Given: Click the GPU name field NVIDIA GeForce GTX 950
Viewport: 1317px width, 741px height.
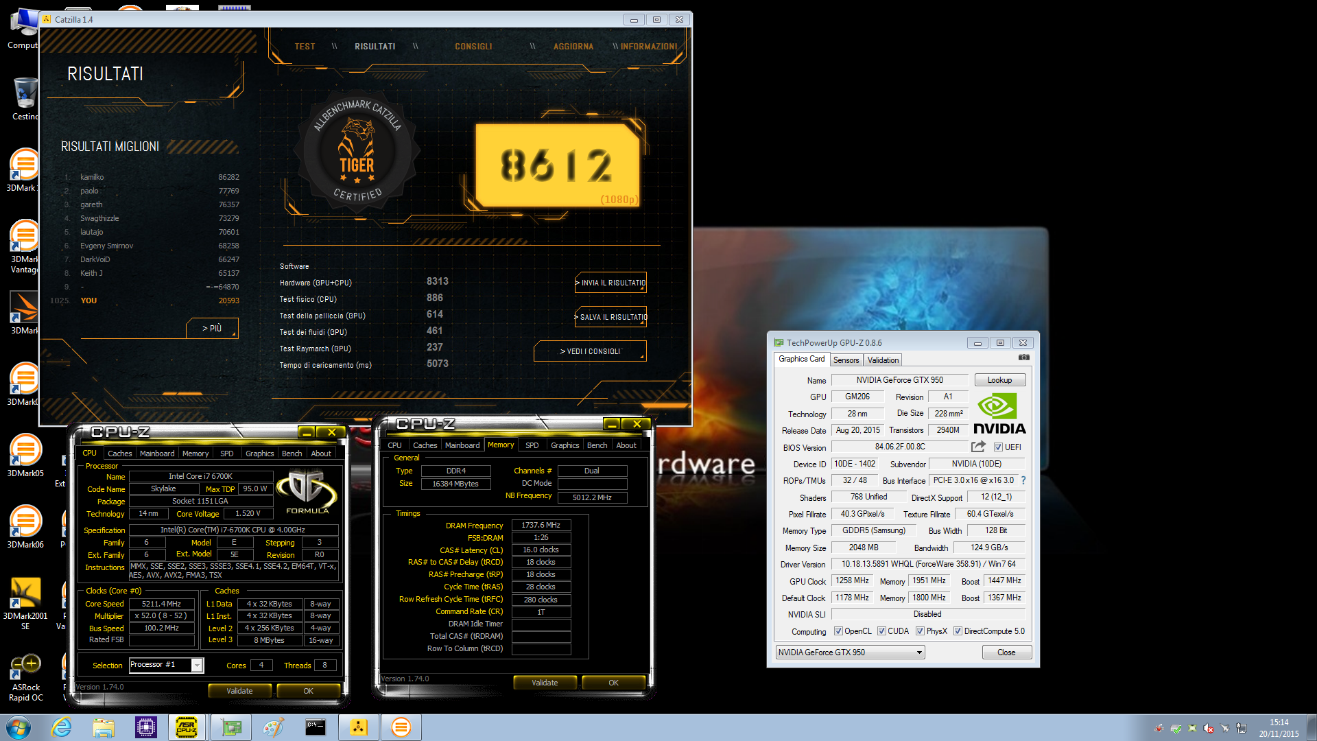Looking at the screenshot, I should (899, 380).
